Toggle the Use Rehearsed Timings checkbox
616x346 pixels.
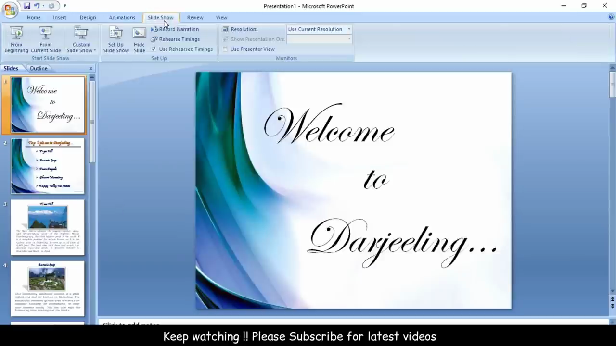[x=154, y=49]
